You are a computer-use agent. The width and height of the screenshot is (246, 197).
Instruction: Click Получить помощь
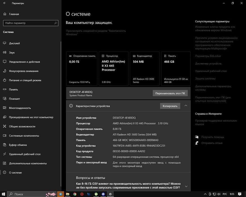pos(213,137)
